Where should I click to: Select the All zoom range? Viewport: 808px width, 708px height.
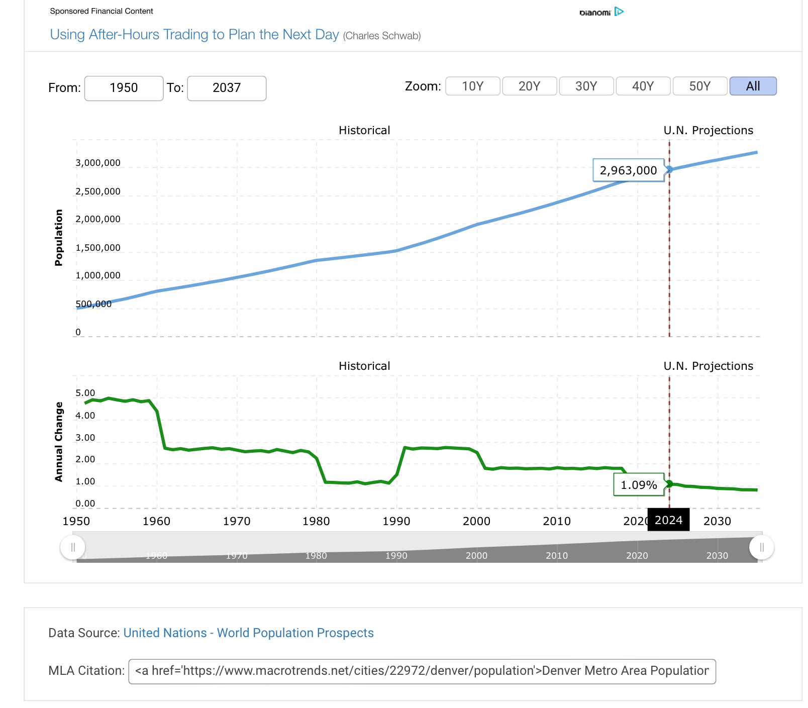753,86
